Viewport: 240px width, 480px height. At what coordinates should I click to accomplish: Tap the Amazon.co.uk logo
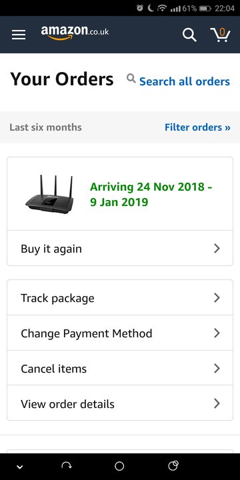coord(75,33)
